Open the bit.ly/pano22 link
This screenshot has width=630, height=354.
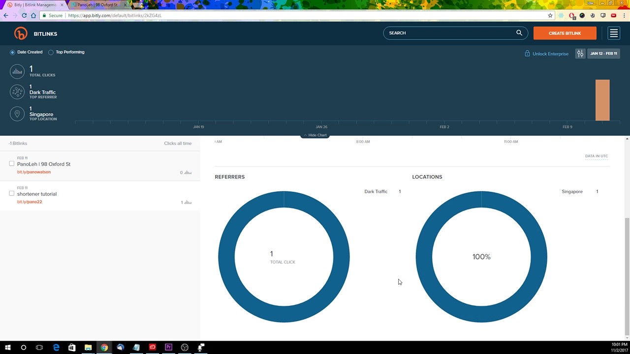(30, 202)
